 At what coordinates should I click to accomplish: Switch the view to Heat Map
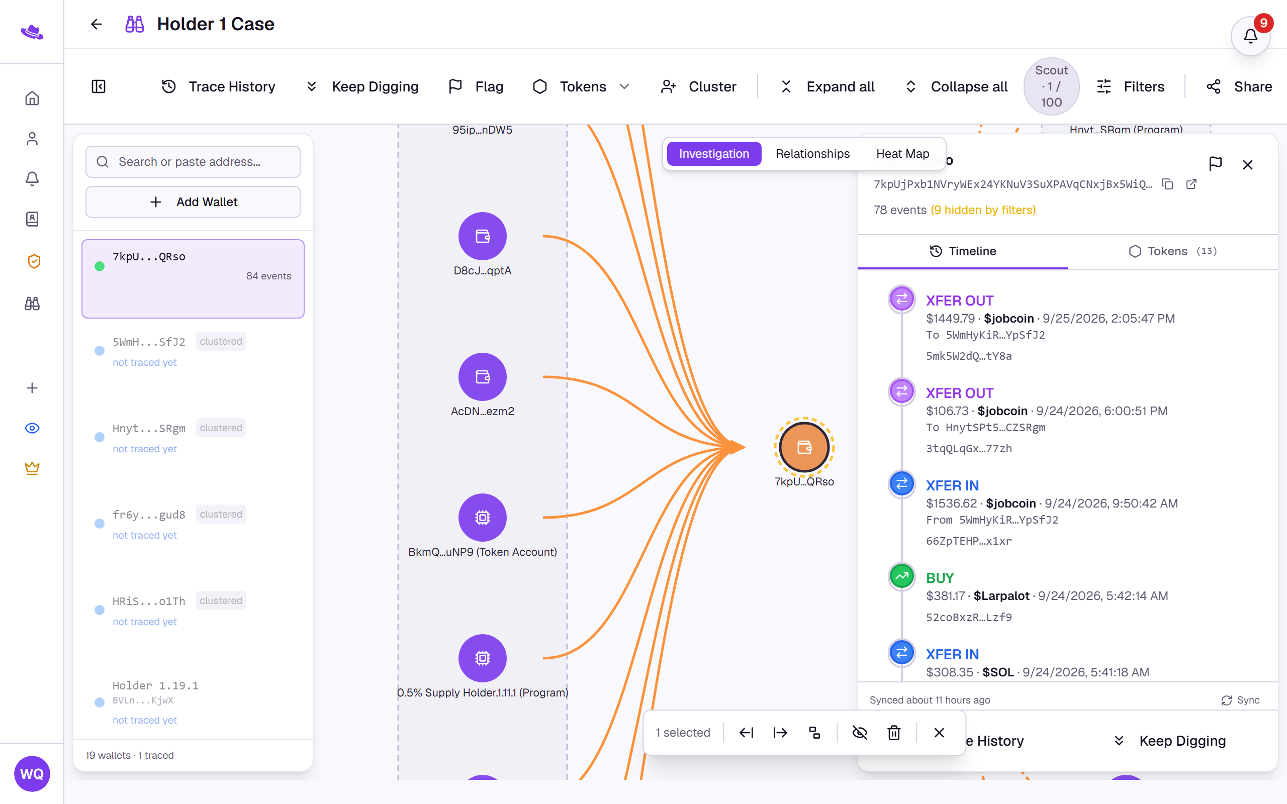coord(902,154)
